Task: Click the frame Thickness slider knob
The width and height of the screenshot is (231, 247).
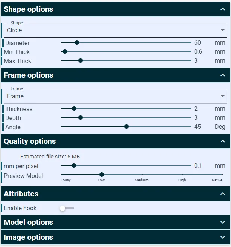Action: [74, 108]
